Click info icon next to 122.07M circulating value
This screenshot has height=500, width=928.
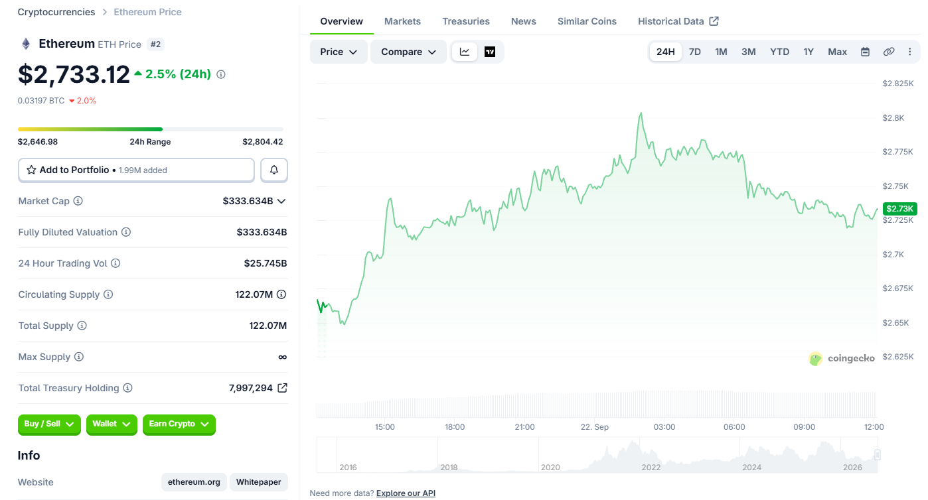pyautogui.click(x=281, y=294)
